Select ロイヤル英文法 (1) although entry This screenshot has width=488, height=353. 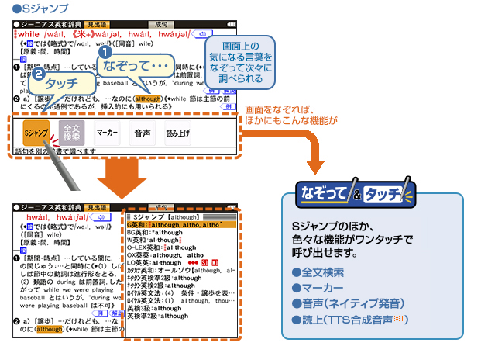click(181, 300)
